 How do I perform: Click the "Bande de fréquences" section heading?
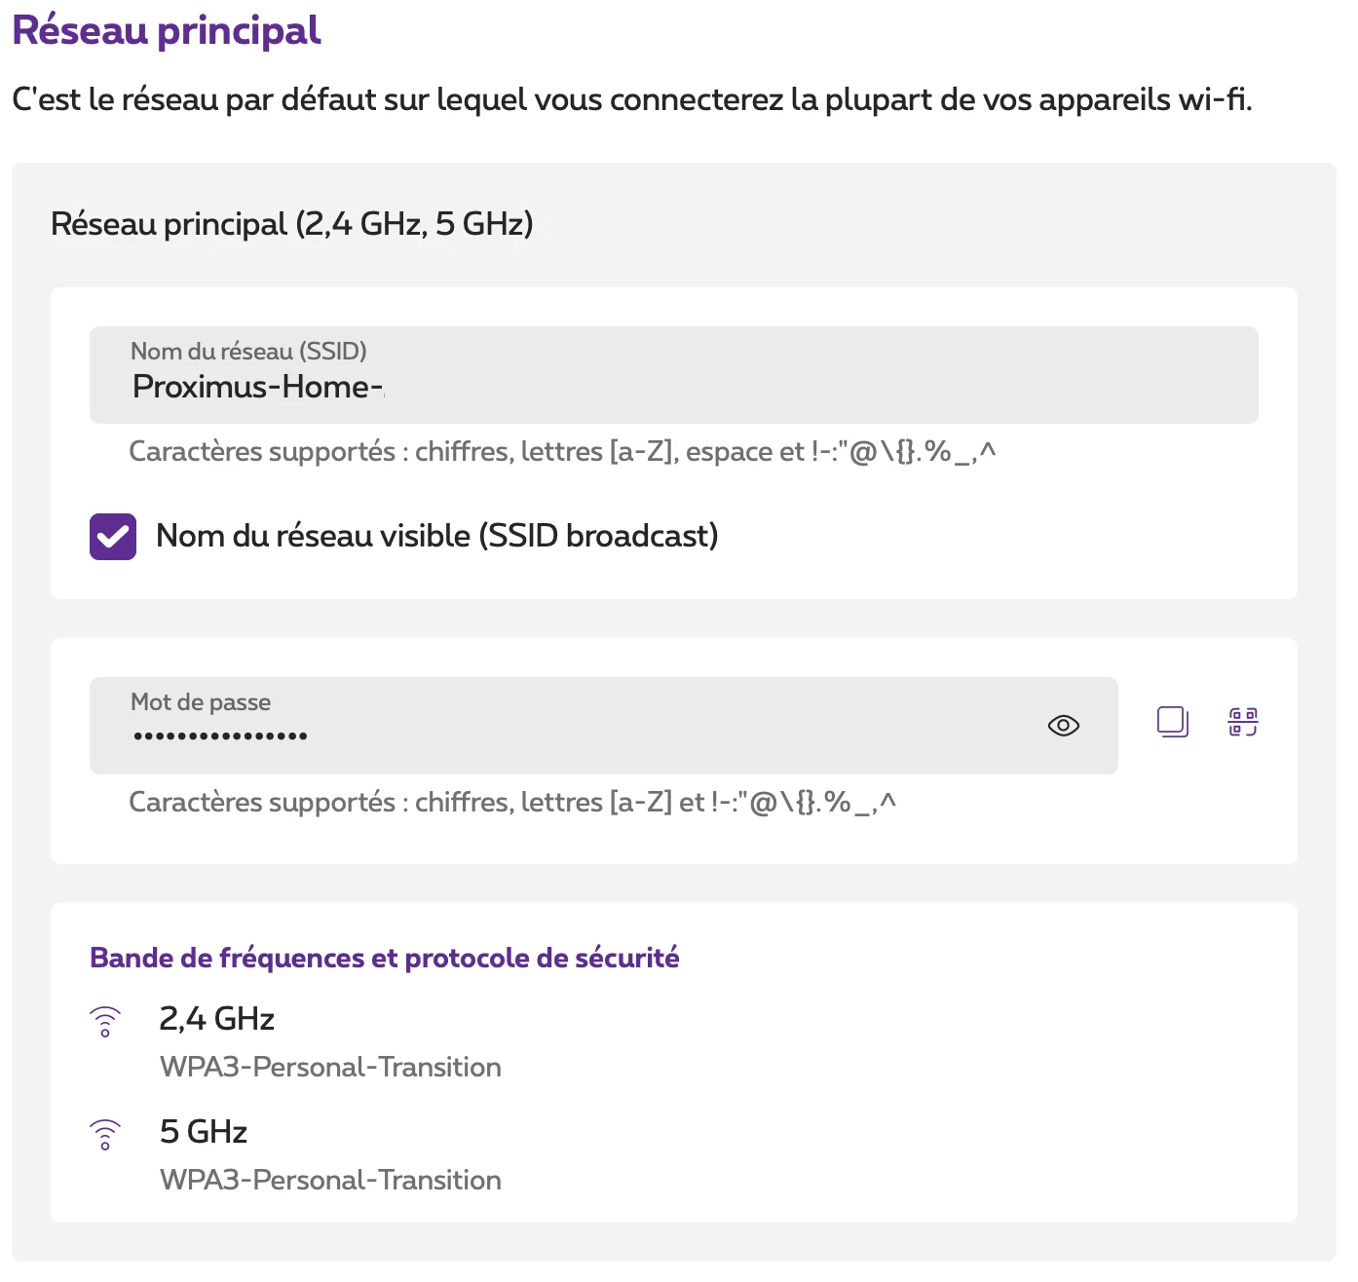click(384, 959)
